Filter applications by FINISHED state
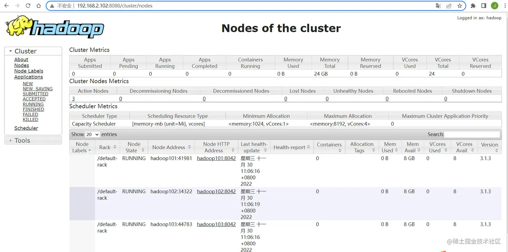This screenshot has height=252, width=508. point(34,109)
